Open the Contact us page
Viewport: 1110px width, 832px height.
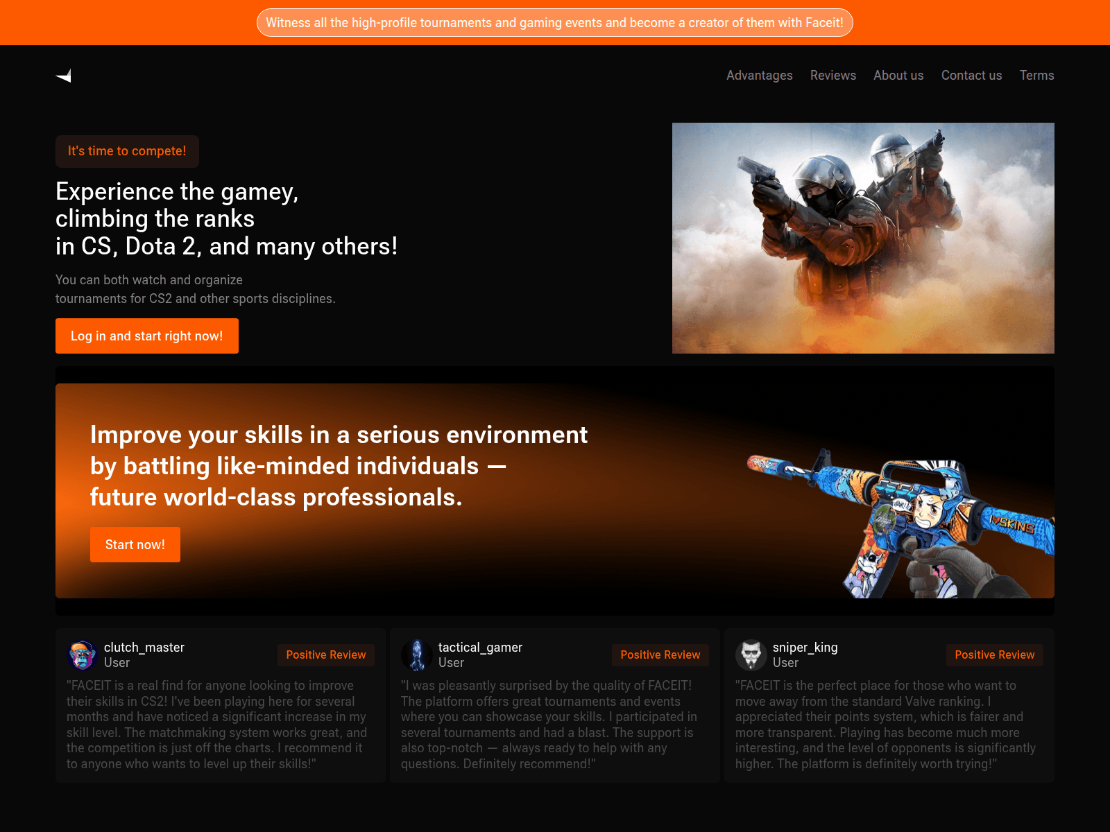pyautogui.click(x=971, y=76)
